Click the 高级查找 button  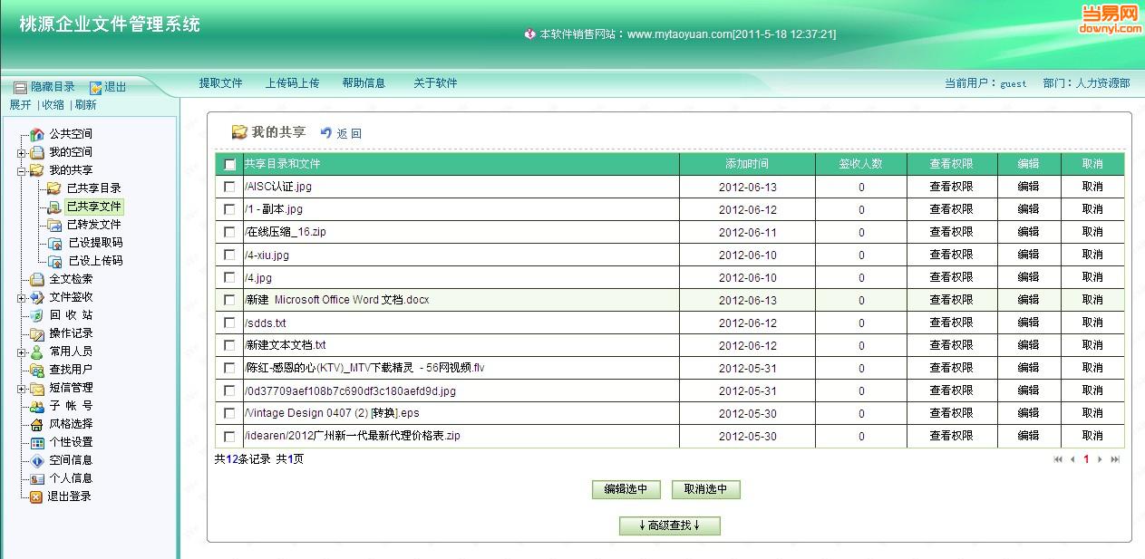669,525
